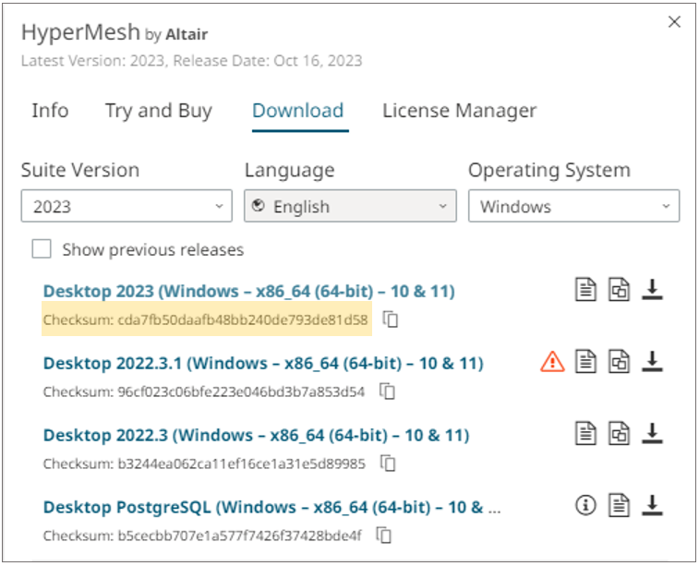Copy checksum of Desktop PostgreSQL
Screen dimensions: 699x566
(x=384, y=536)
